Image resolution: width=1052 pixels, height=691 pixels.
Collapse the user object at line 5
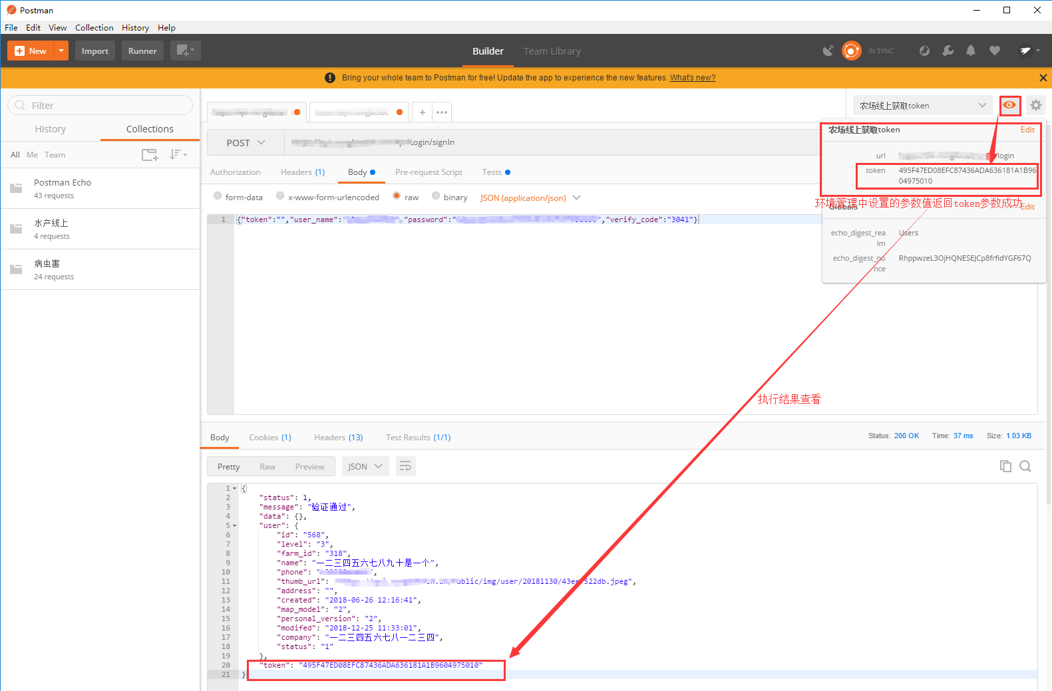click(x=234, y=526)
